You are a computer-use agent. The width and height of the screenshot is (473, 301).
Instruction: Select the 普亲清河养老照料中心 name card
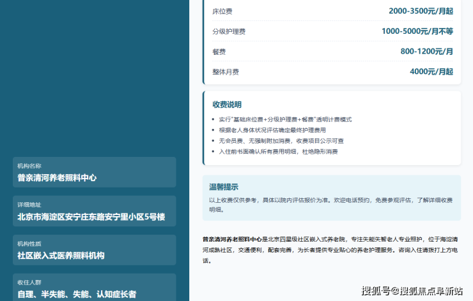click(95, 172)
